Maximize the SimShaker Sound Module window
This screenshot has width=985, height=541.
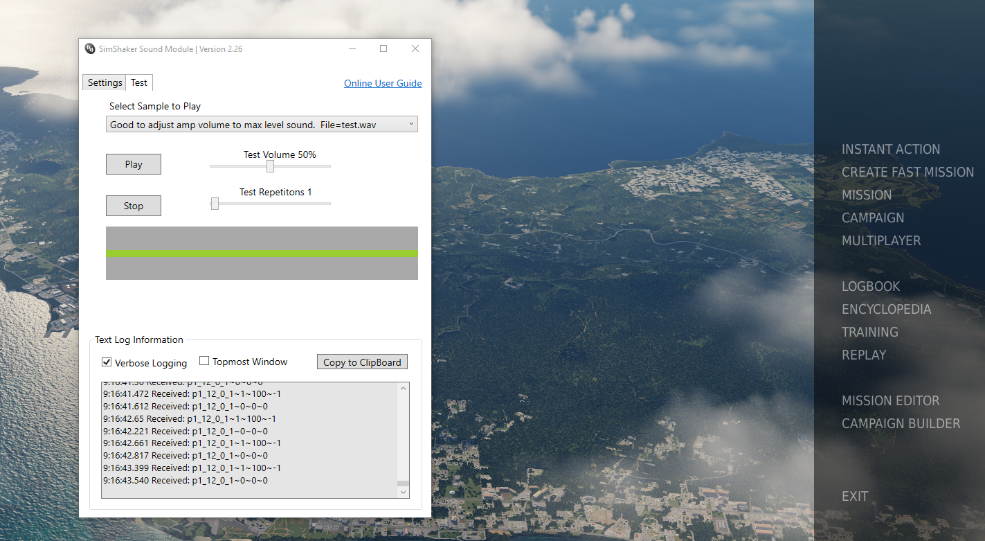point(383,48)
